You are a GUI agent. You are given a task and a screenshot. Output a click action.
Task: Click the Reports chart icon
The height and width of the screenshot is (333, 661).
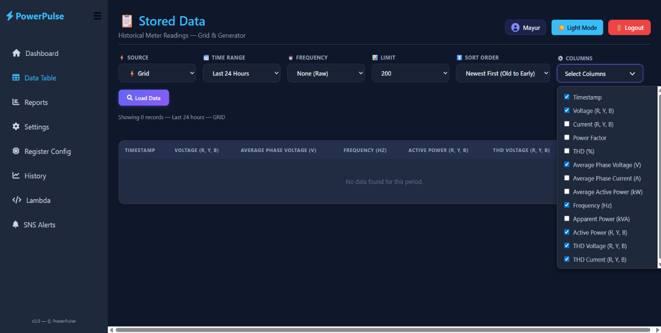tap(16, 102)
